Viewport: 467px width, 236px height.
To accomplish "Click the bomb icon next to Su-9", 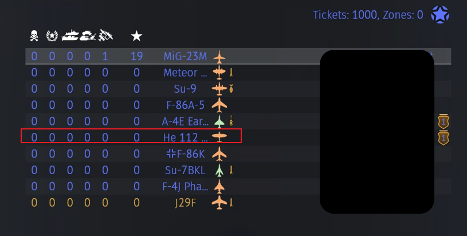I will [x=231, y=89].
